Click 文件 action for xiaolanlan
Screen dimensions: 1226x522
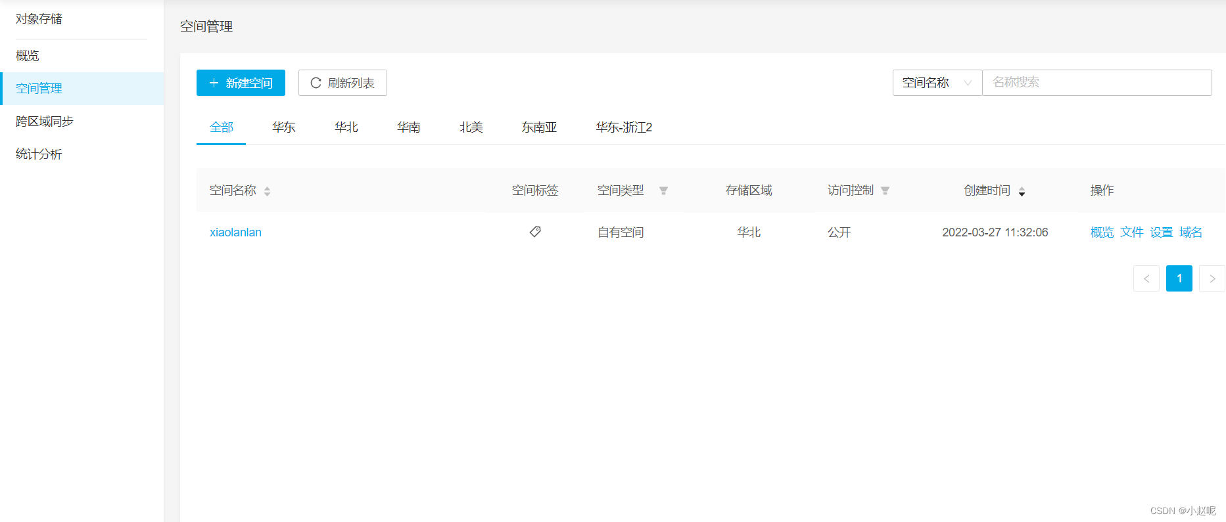pos(1132,232)
